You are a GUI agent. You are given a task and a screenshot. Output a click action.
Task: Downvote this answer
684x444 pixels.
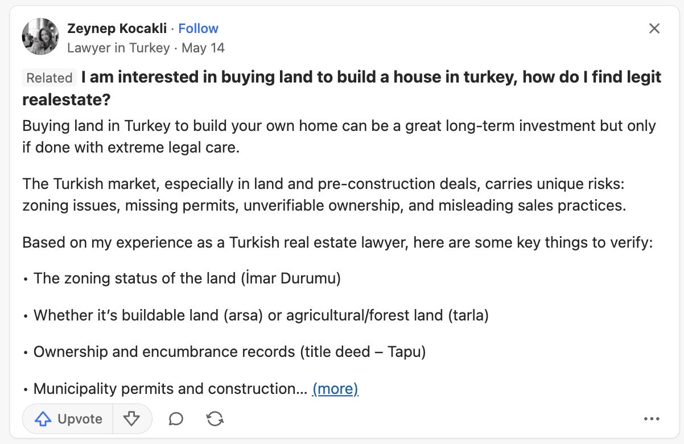tap(131, 419)
